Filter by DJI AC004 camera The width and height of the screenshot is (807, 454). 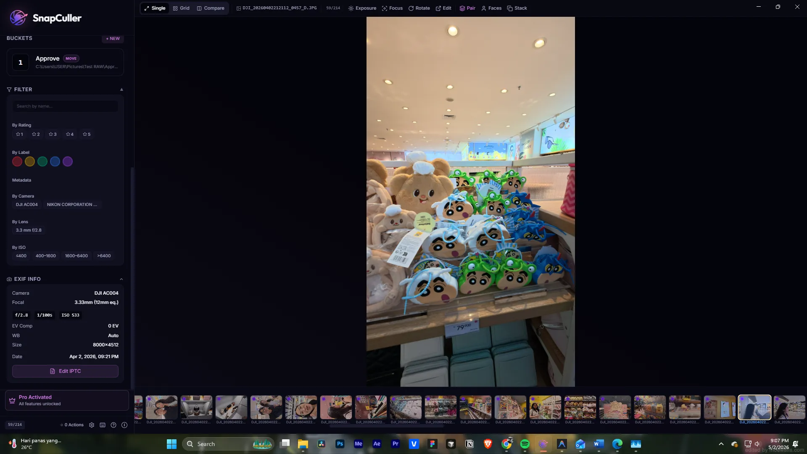tap(27, 205)
